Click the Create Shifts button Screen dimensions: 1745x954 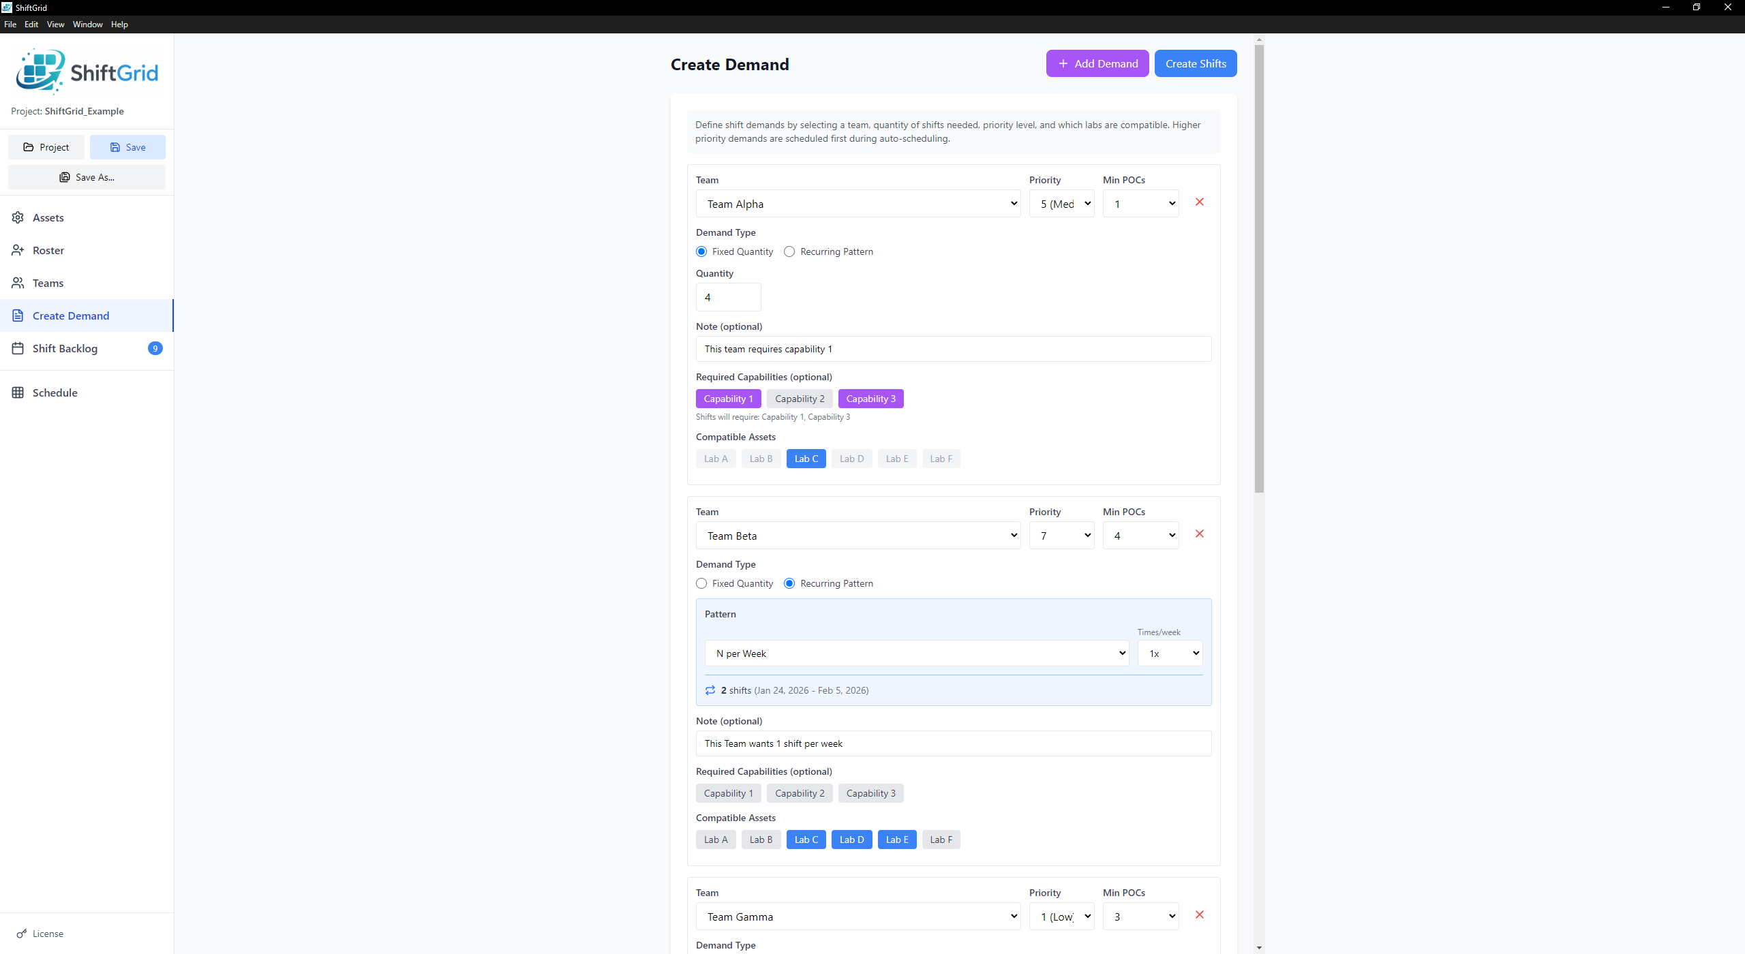(1195, 63)
